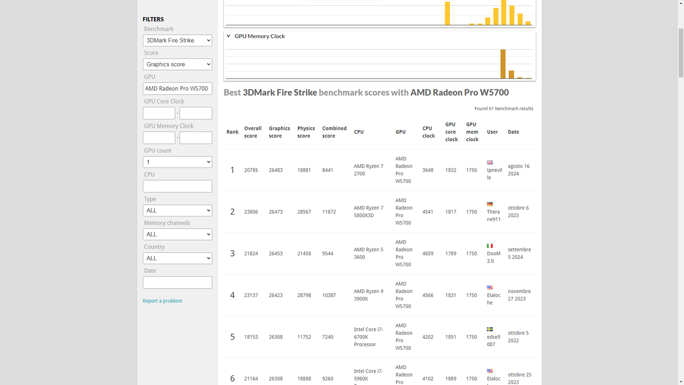Click graphics score 26473 in rank 2
This screenshot has width=684, height=385.
(276, 212)
